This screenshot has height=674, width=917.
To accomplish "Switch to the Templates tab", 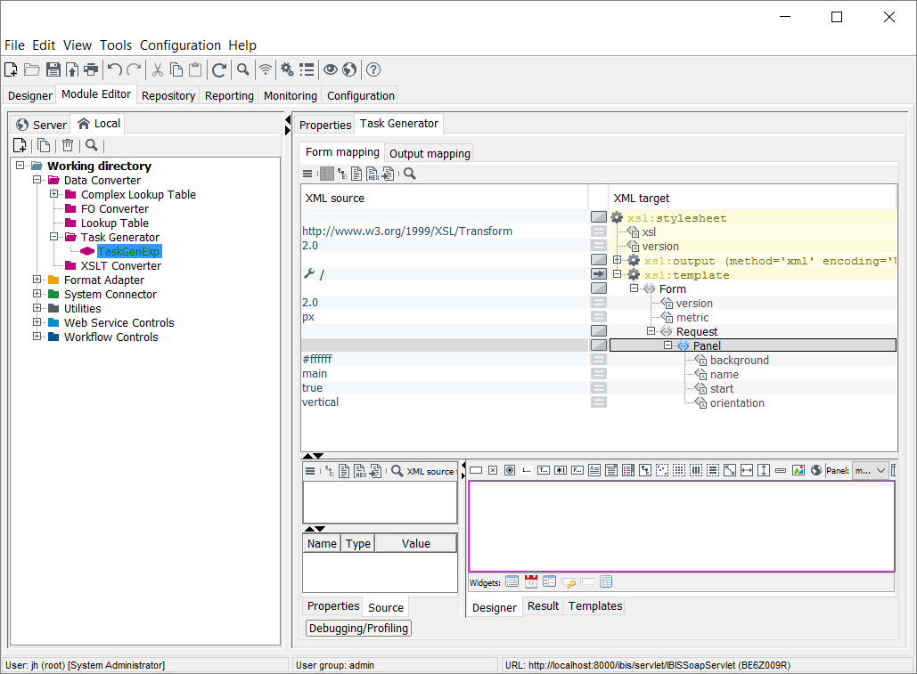I will 595,606.
